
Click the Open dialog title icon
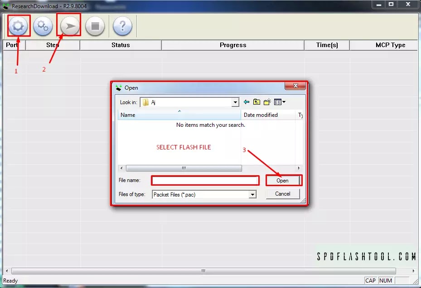[118, 88]
